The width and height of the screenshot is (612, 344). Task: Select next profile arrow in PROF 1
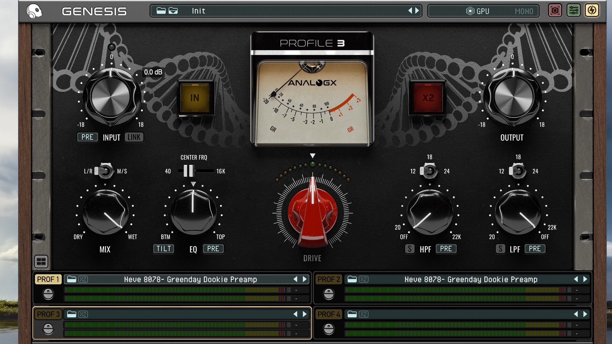tap(305, 279)
